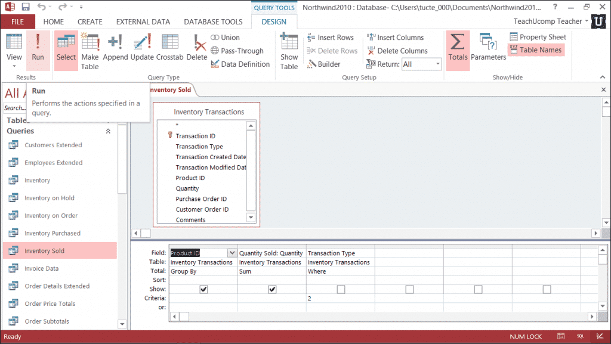Image resolution: width=611 pixels, height=344 pixels.
Task: Switch to the DATABASE TOOLS tab
Action: (x=213, y=22)
